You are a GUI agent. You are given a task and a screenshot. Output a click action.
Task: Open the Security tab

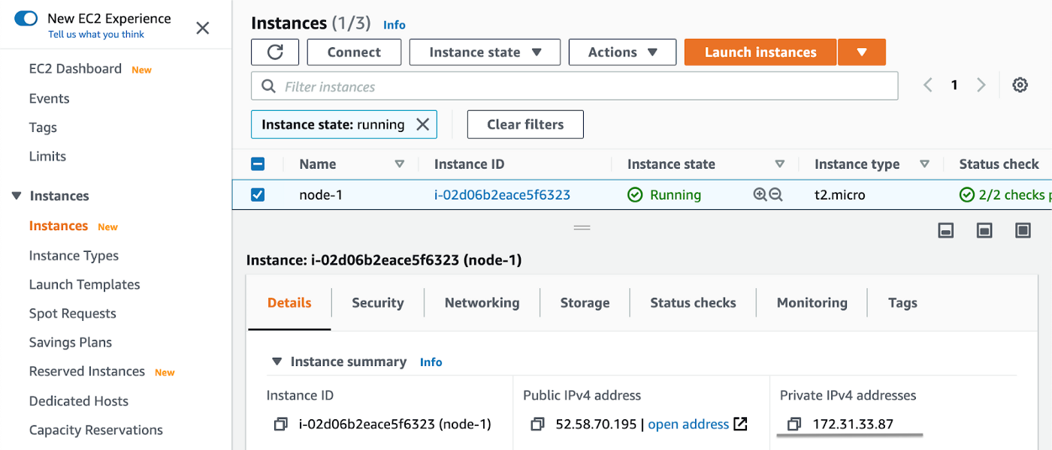click(377, 303)
